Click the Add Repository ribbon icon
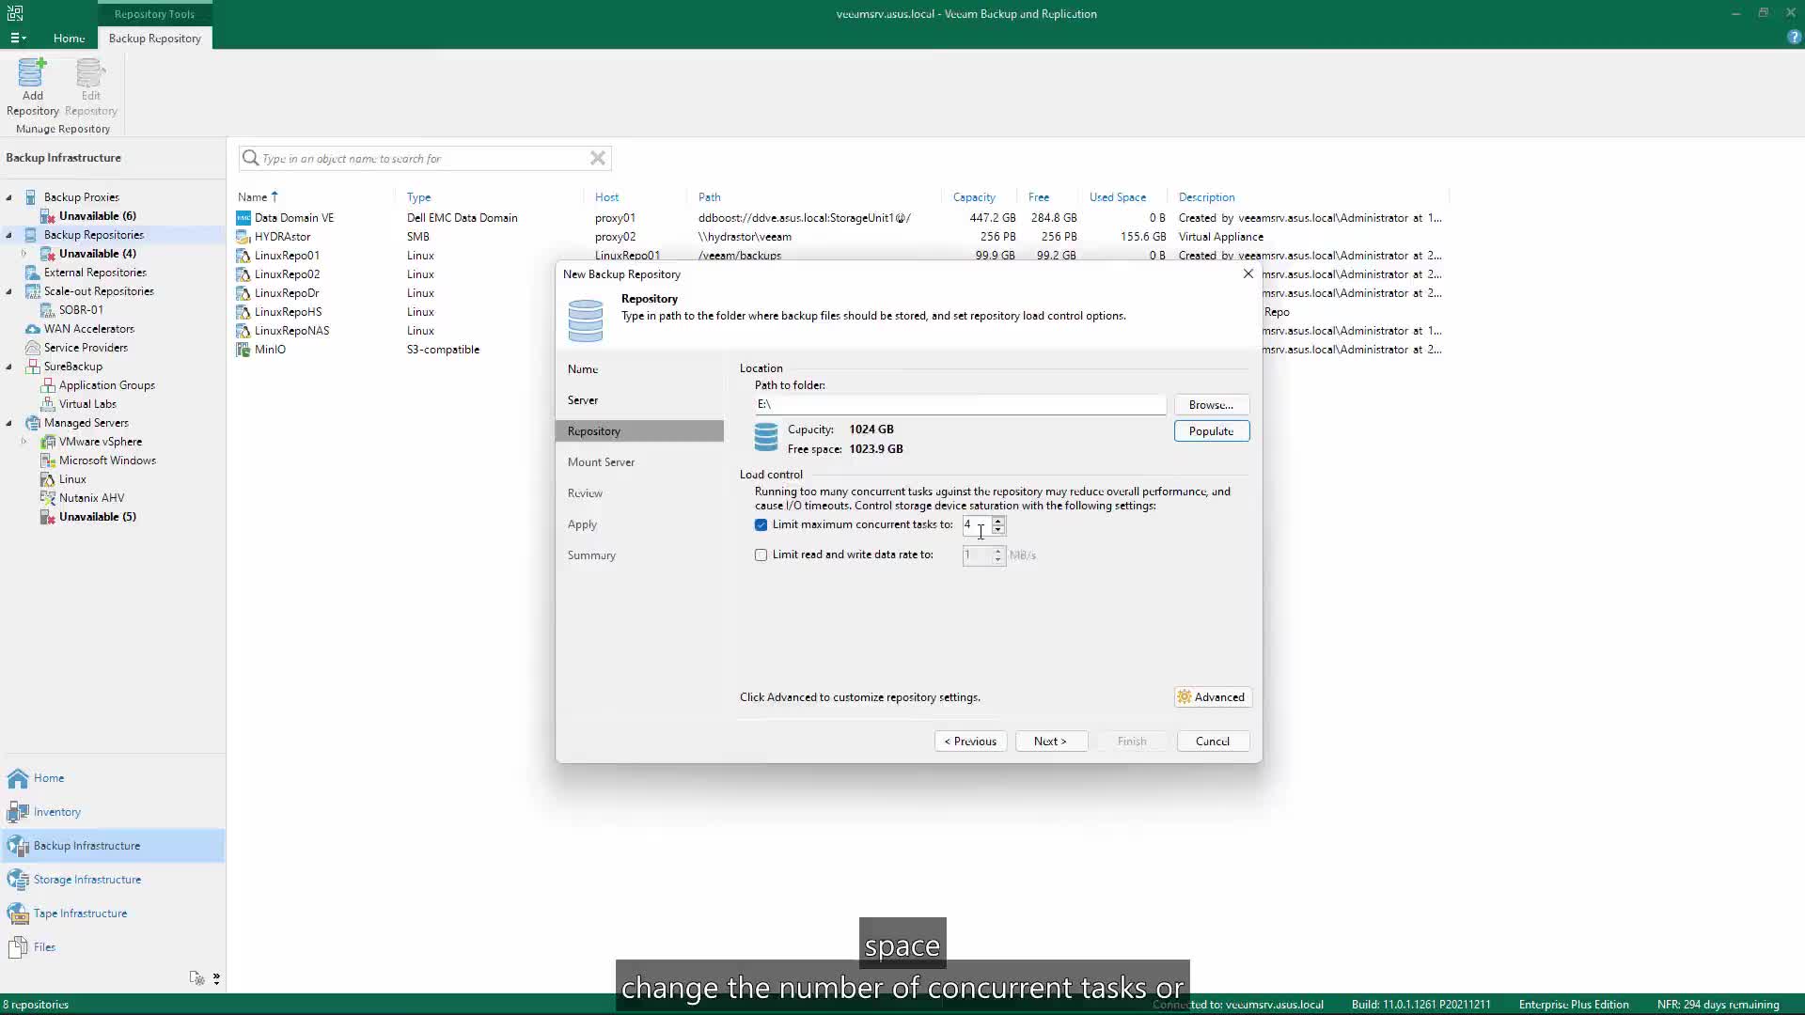The width and height of the screenshot is (1805, 1015). point(32,73)
